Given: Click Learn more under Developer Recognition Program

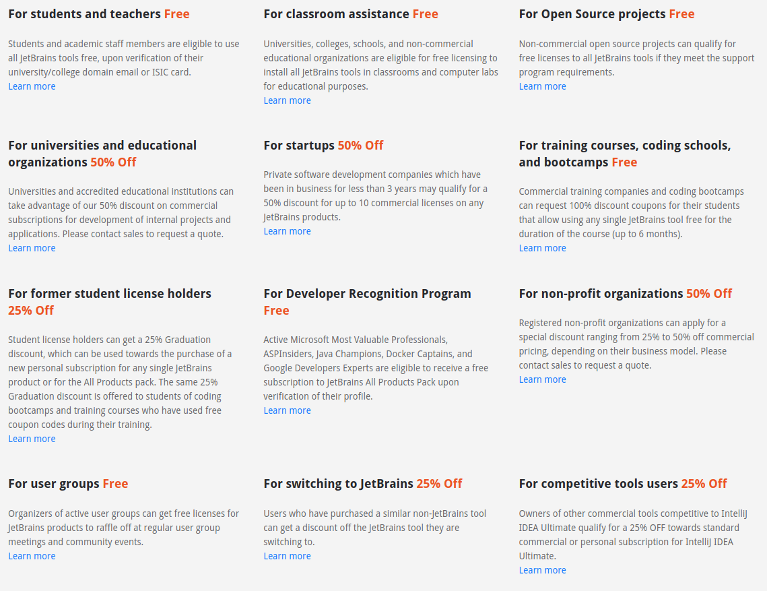Looking at the screenshot, I should pos(287,410).
